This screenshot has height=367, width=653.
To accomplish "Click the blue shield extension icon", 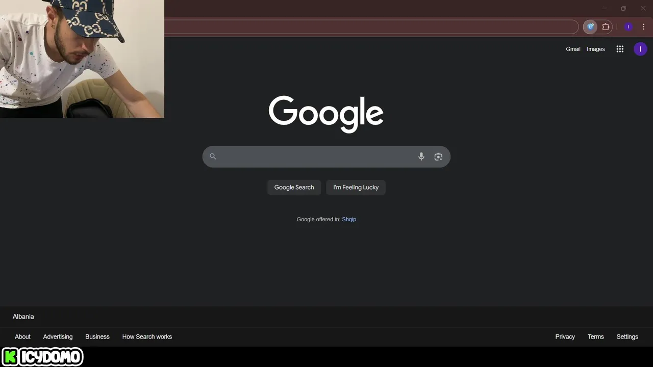I will click(x=590, y=27).
